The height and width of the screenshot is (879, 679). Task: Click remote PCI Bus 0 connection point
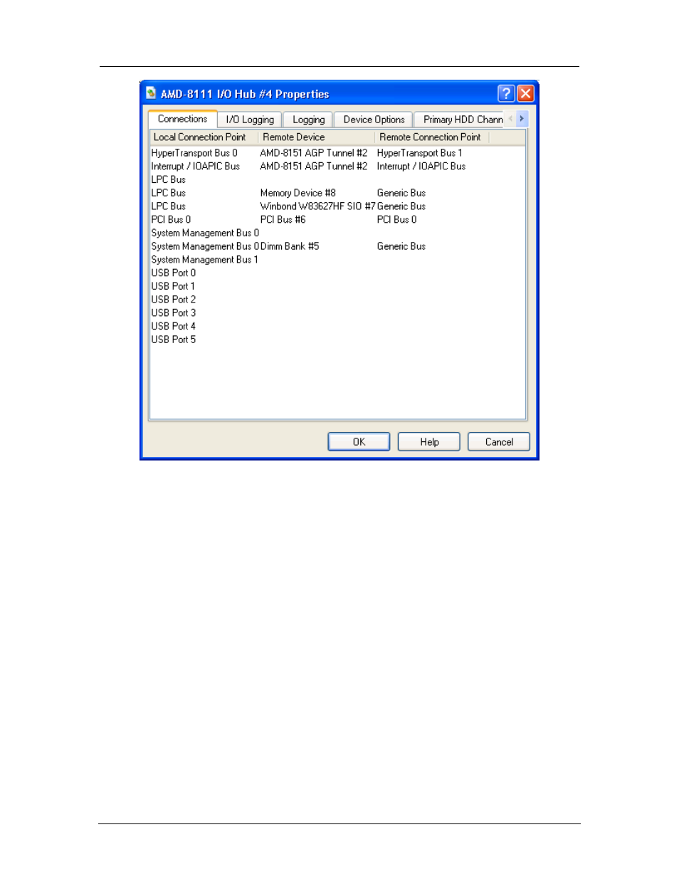(x=397, y=220)
